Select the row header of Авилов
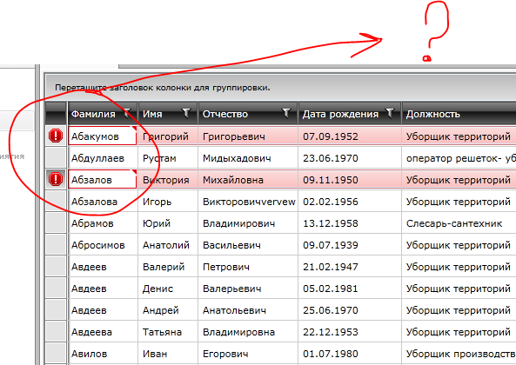Image resolution: width=516 pixels, height=365 pixels. (x=56, y=354)
